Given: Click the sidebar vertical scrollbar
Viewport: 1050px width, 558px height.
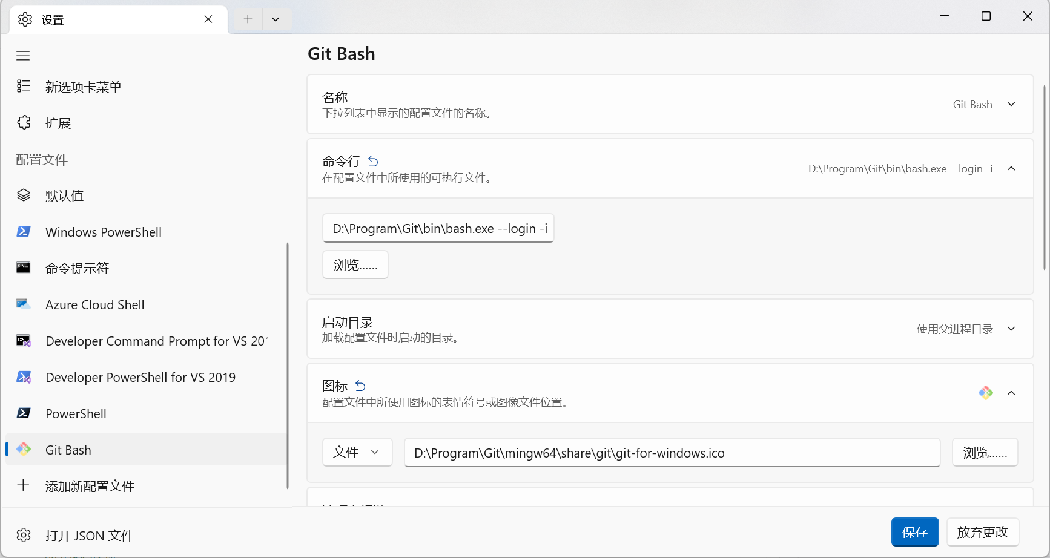Looking at the screenshot, I should [x=288, y=366].
